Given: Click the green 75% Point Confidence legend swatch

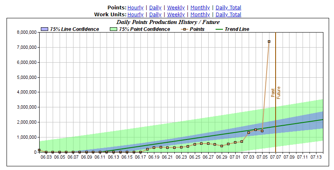Looking at the screenshot, I should (x=114, y=29).
